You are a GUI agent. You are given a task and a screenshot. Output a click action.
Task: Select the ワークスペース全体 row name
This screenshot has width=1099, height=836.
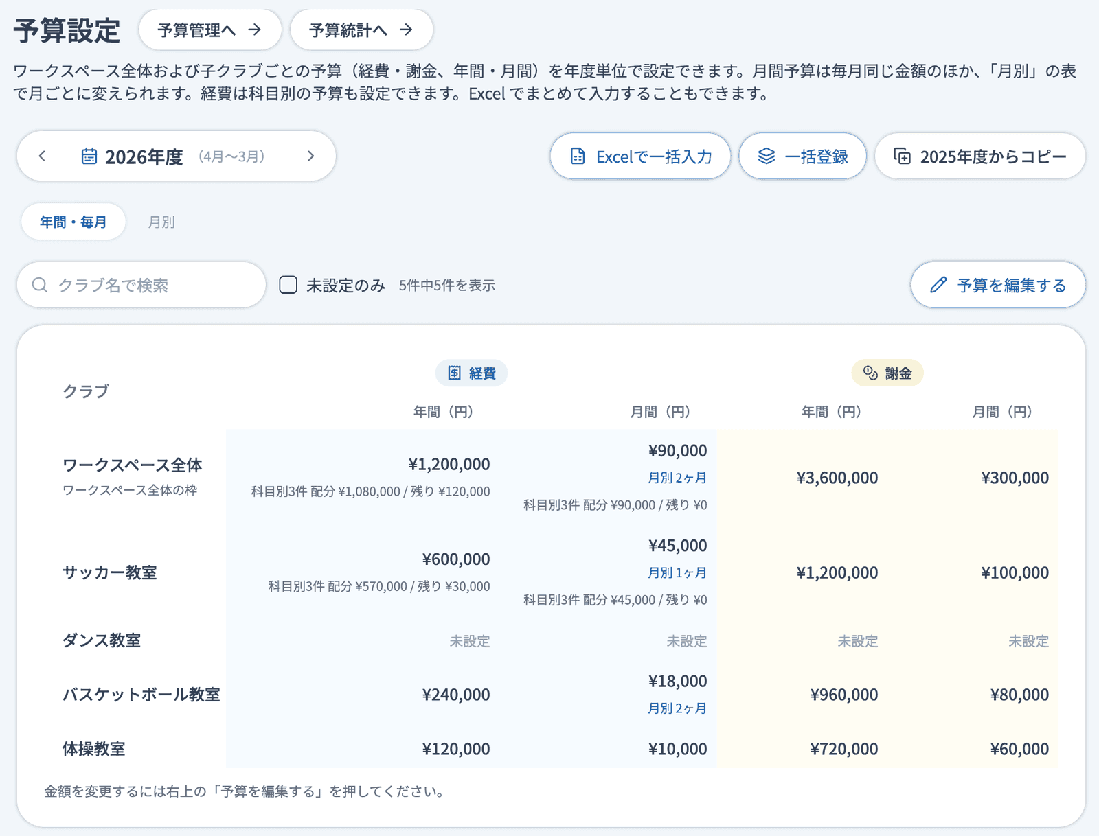tap(133, 465)
